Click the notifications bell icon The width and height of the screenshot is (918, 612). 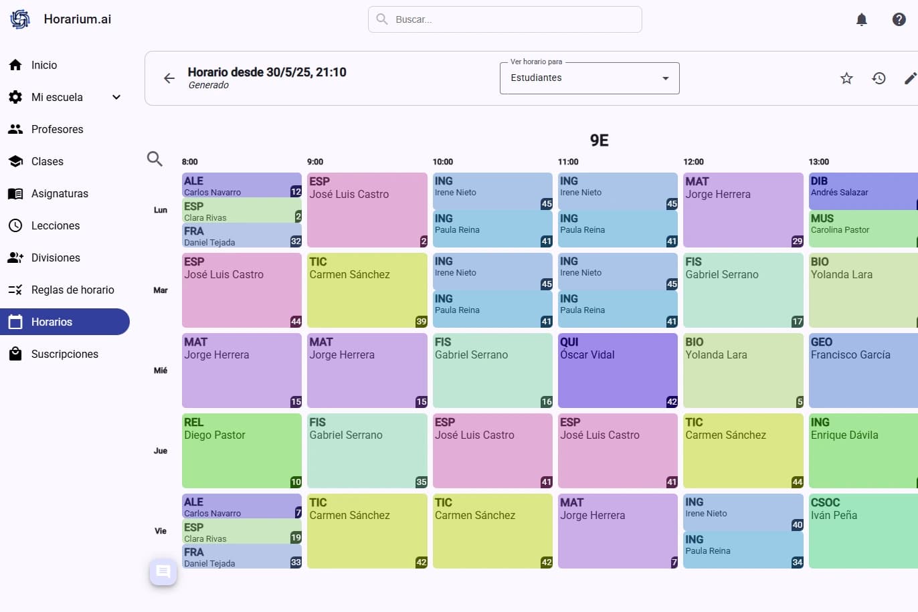click(862, 19)
